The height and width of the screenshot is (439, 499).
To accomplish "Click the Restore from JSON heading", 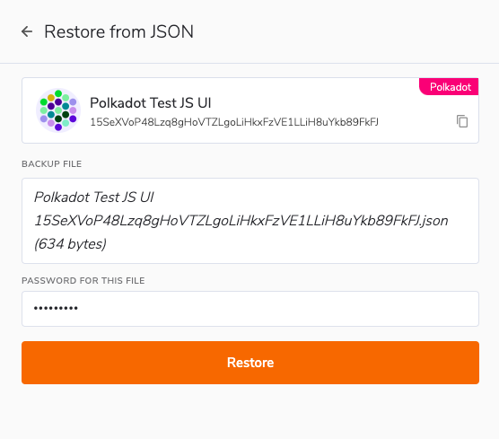I will click(x=118, y=31).
